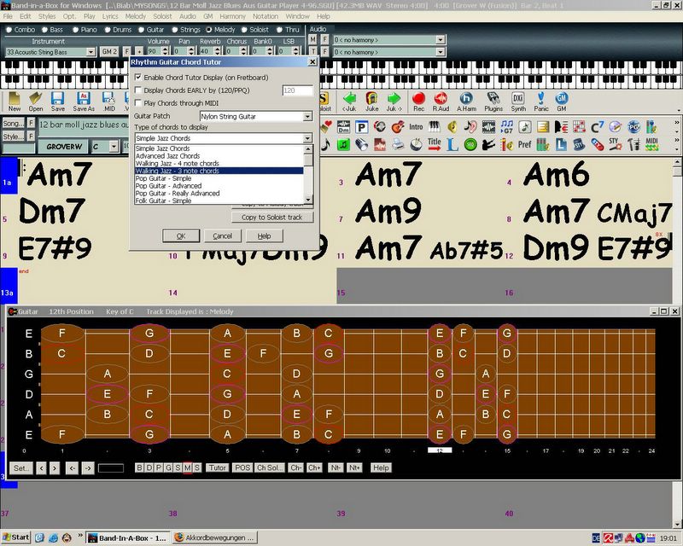Click the C7 chord builder icon
Viewport: 683px width, 546px height.
(x=597, y=127)
